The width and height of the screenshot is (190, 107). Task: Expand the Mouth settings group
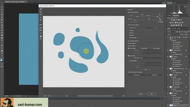pos(130,35)
